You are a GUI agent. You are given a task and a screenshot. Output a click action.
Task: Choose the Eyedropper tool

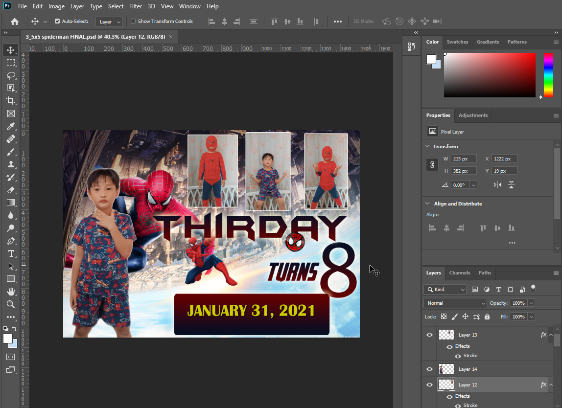(x=11, y=126)
